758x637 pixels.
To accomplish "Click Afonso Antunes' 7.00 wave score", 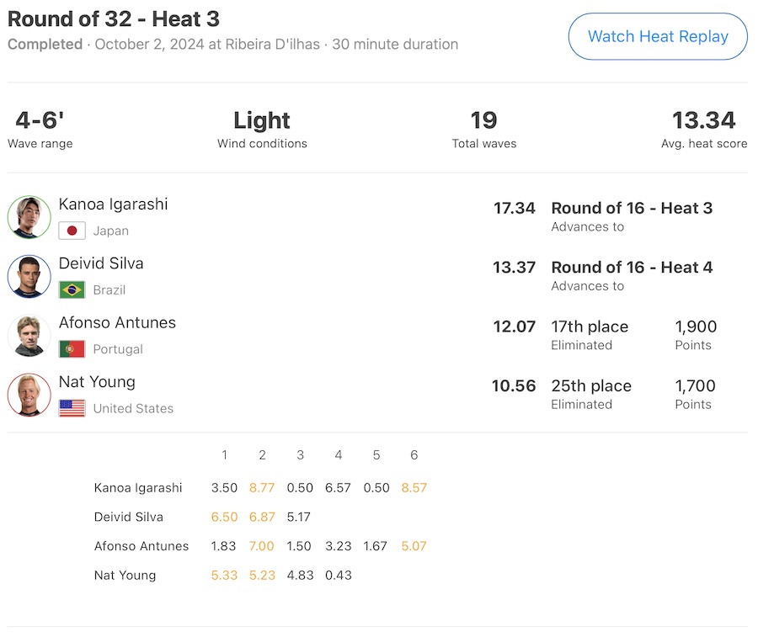I will coord(262,546).
